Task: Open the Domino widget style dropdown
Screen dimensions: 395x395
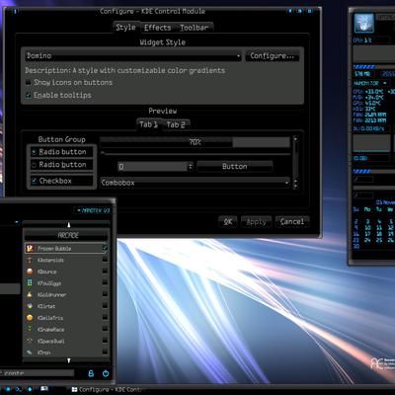Action: 133,56
